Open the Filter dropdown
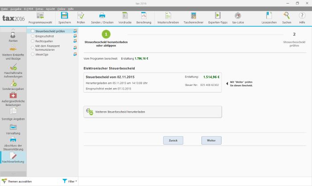The image size is (312, 186). (x=70, y=181)
